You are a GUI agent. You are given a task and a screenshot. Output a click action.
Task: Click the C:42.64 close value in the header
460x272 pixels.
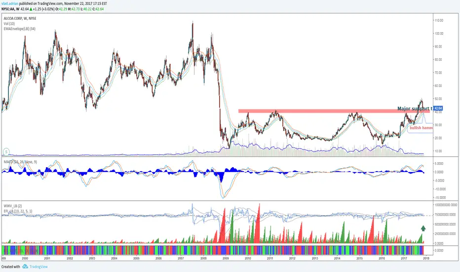click(x=98, y=9)
